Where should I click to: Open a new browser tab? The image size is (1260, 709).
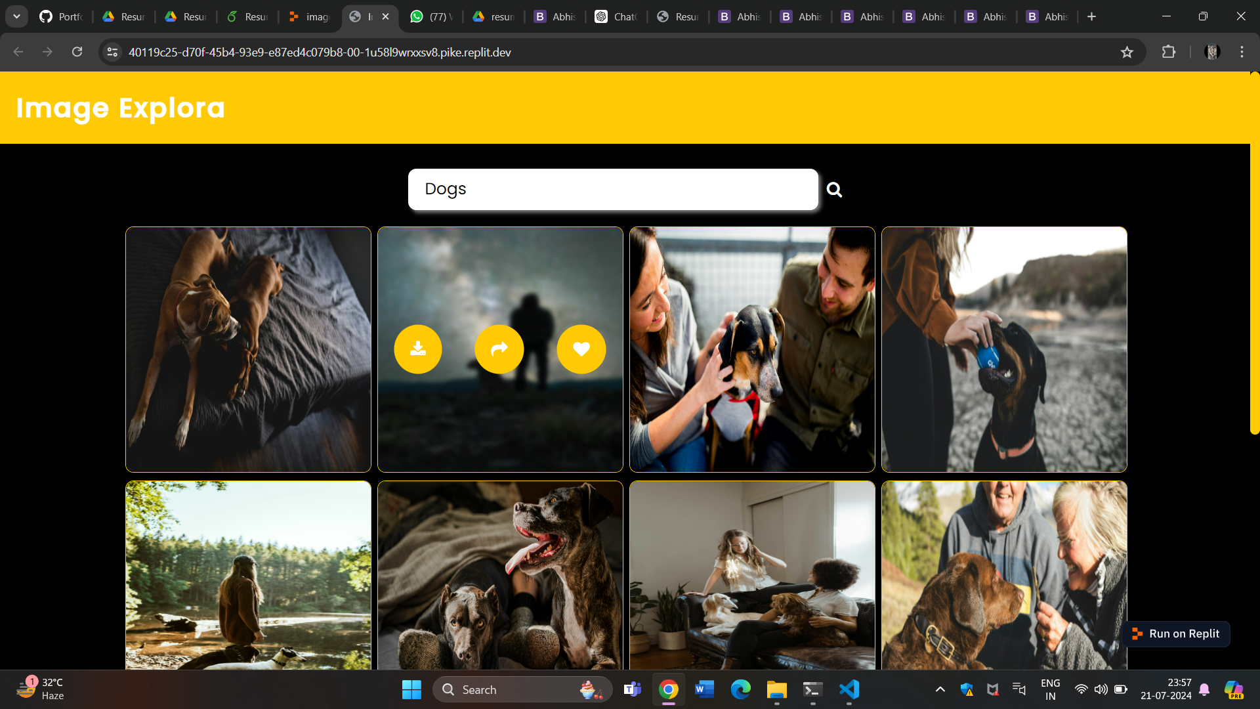(x=1091, y=16)
